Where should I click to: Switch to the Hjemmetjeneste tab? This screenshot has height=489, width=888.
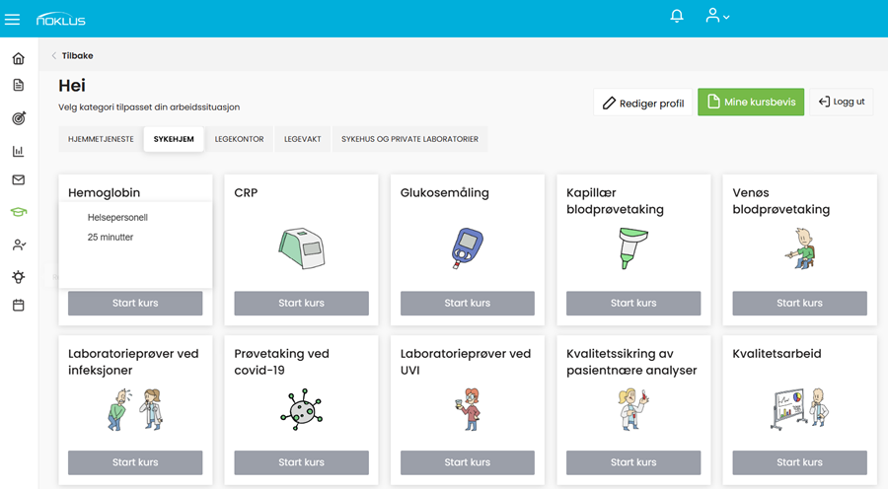click(101, 139)
